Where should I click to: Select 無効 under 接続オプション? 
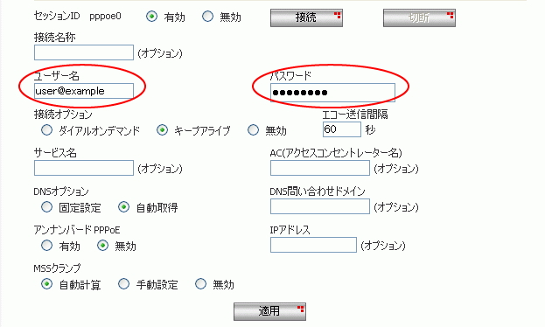click(253, 130)
